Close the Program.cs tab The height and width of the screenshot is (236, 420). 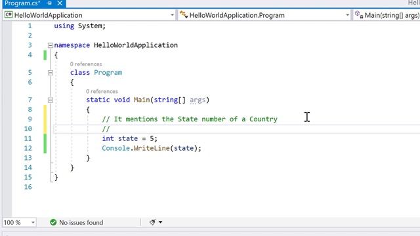(x=60, y=3)
